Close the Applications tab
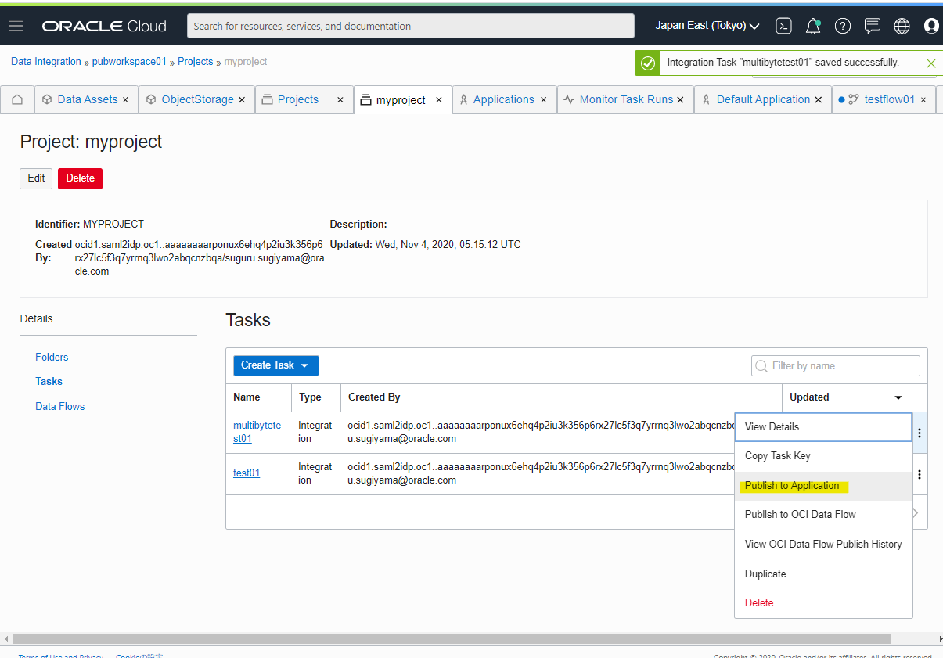Screen dimensions: 943x658 544,100
